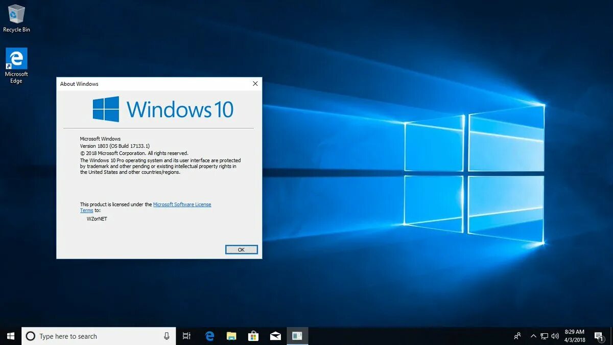Click the About Windows title bar text
Image resolution: width=613 pixels, height=345 pixels.
[79, 84]
